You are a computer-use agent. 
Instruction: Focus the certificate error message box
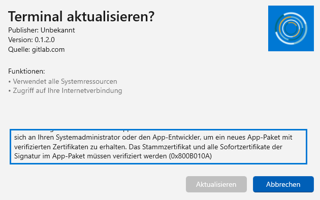158,147
